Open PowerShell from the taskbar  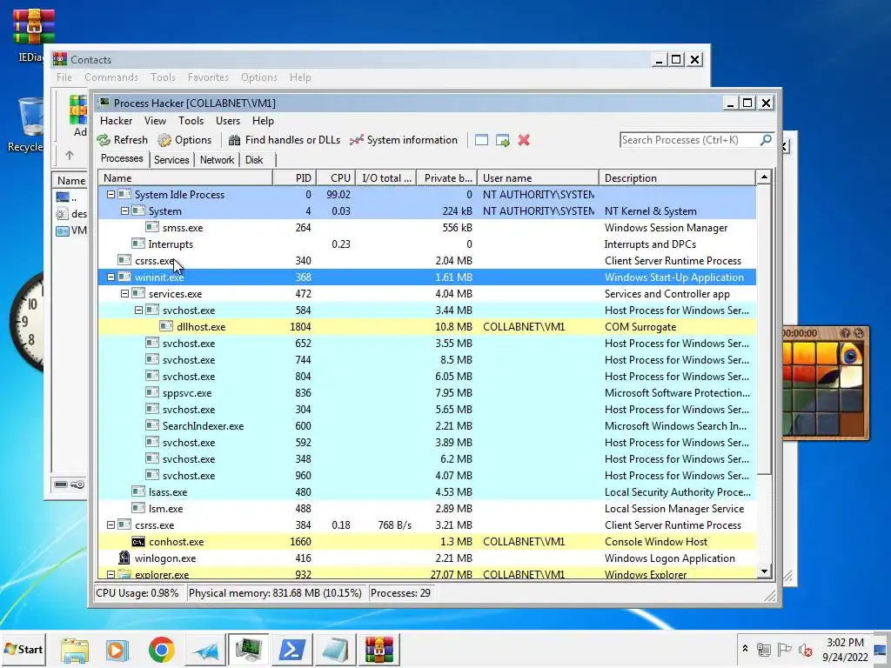(x=291, y=650)
